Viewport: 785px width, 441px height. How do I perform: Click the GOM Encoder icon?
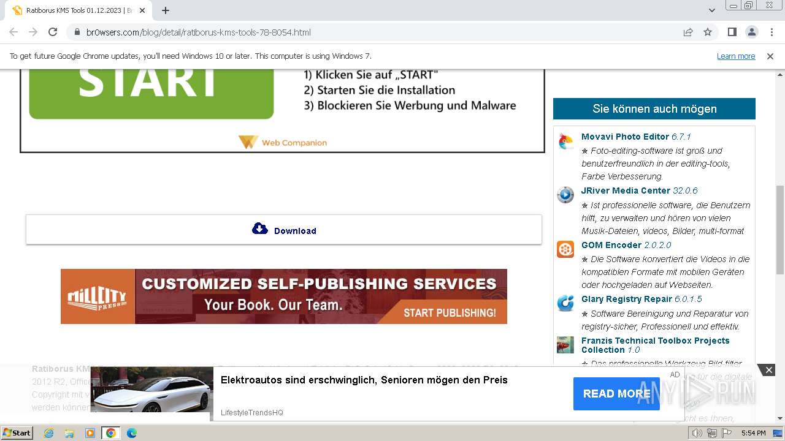click(x=565, y=249)
